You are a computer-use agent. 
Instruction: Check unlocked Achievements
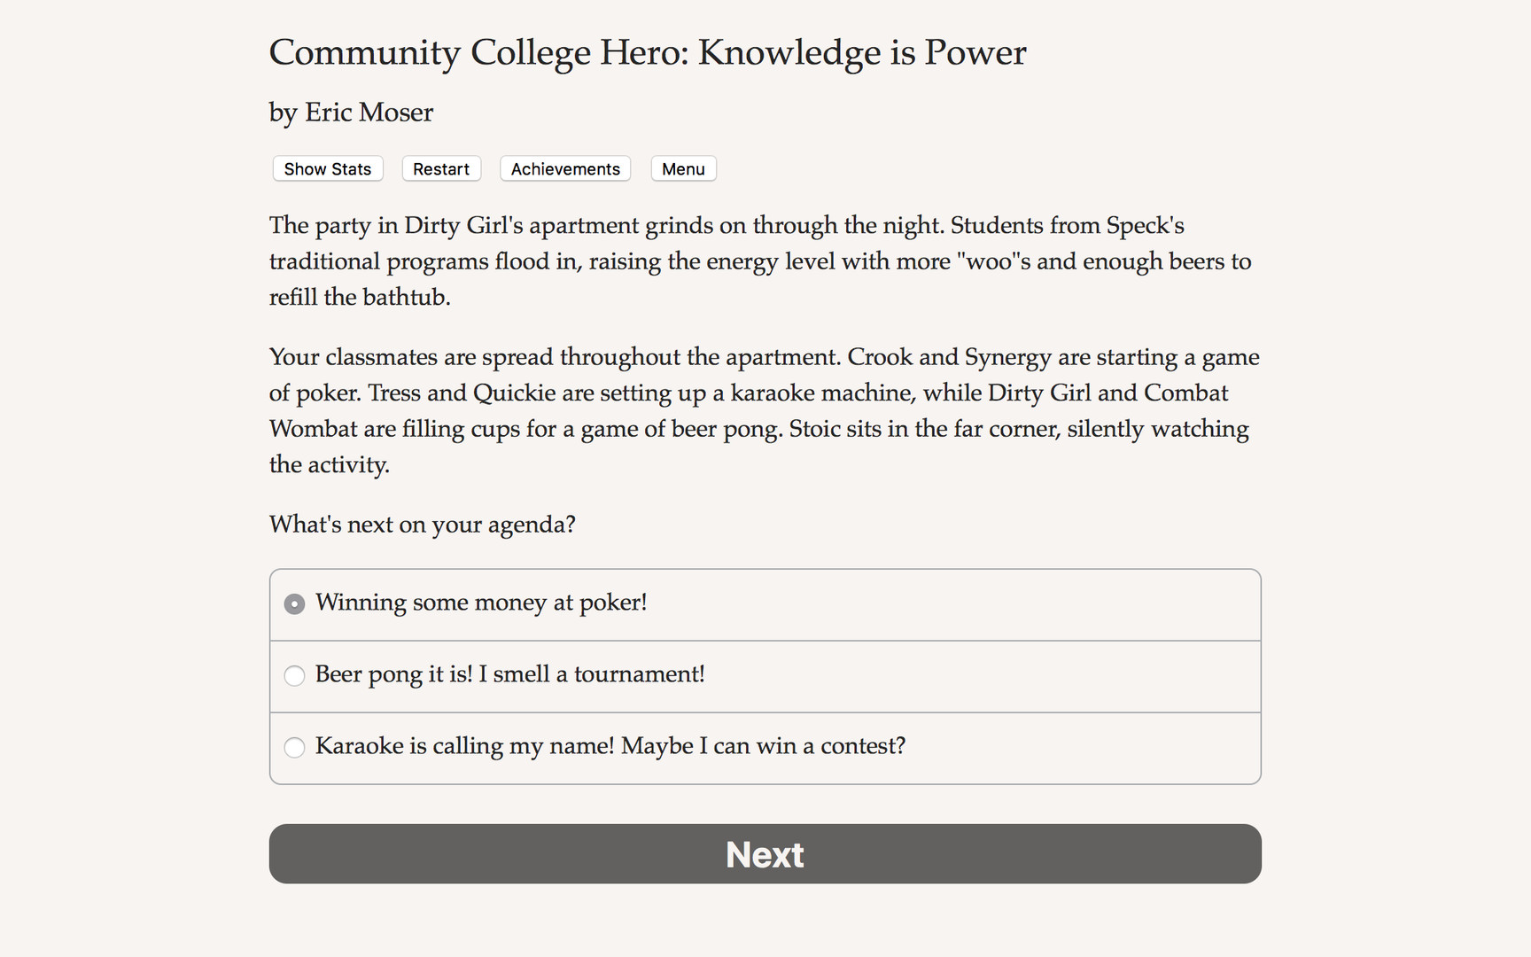coord(564,168)
